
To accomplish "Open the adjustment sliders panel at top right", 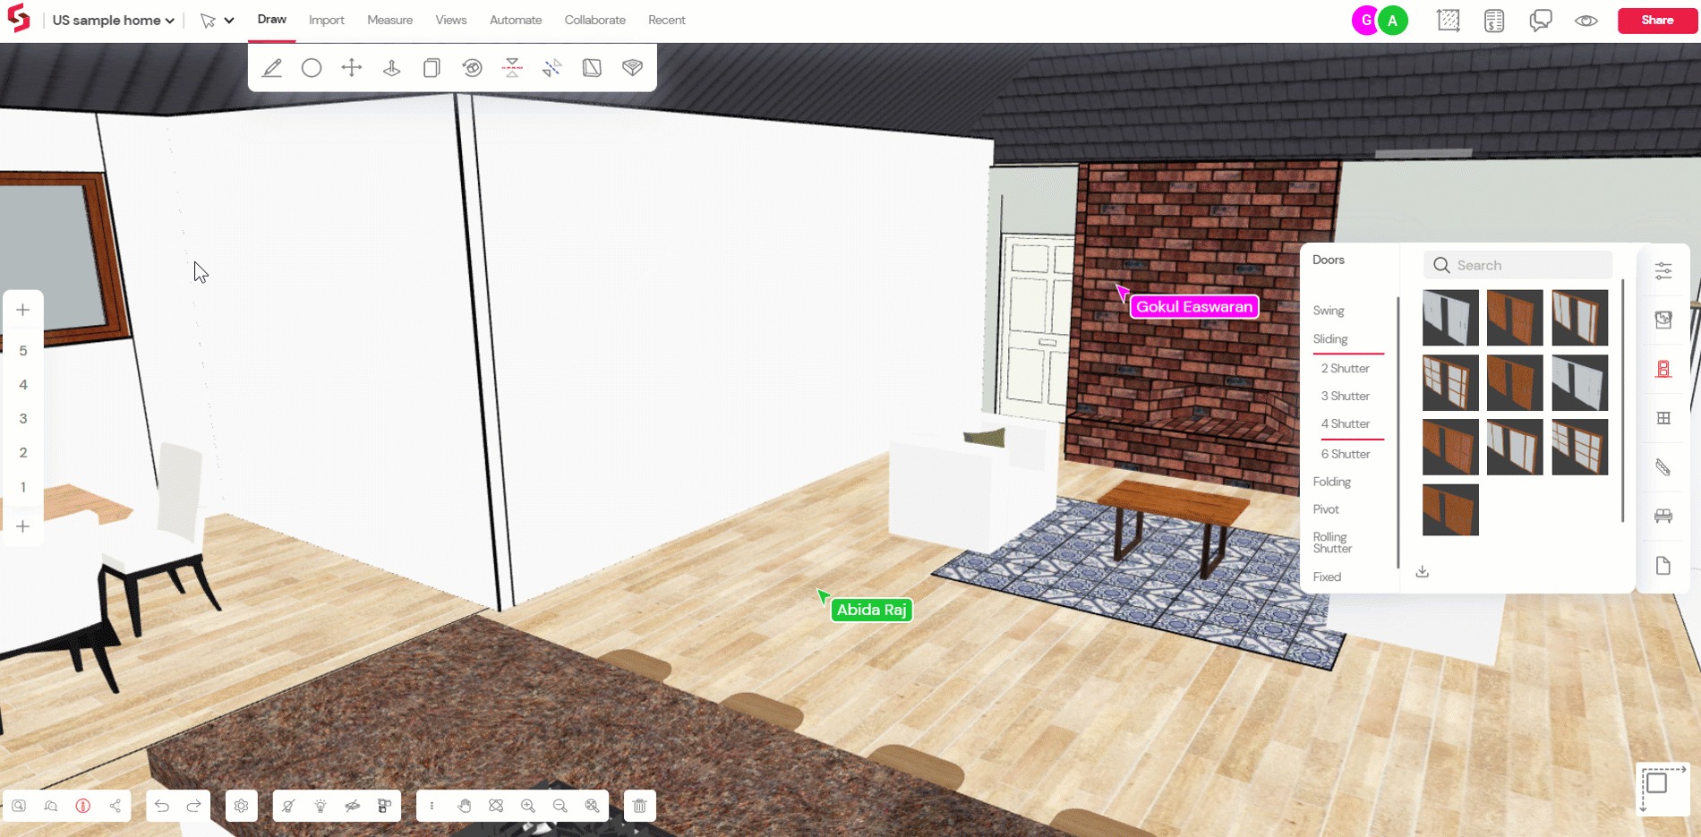I will point(1663,270).
